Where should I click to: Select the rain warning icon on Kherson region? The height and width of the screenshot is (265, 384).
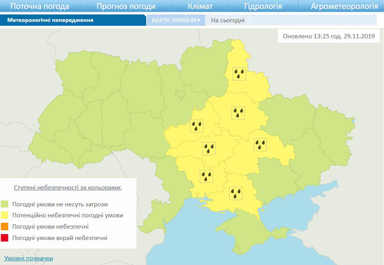coord(238,193)
